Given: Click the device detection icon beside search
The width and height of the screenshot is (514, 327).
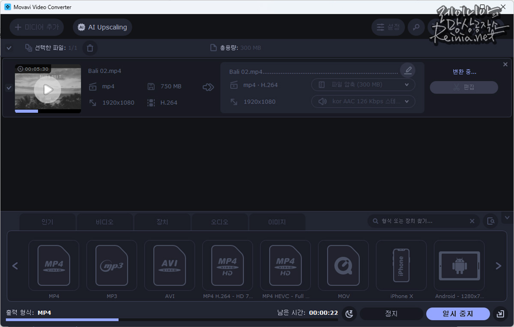Looking at the screenshot, I should click(x=491, y=221).
